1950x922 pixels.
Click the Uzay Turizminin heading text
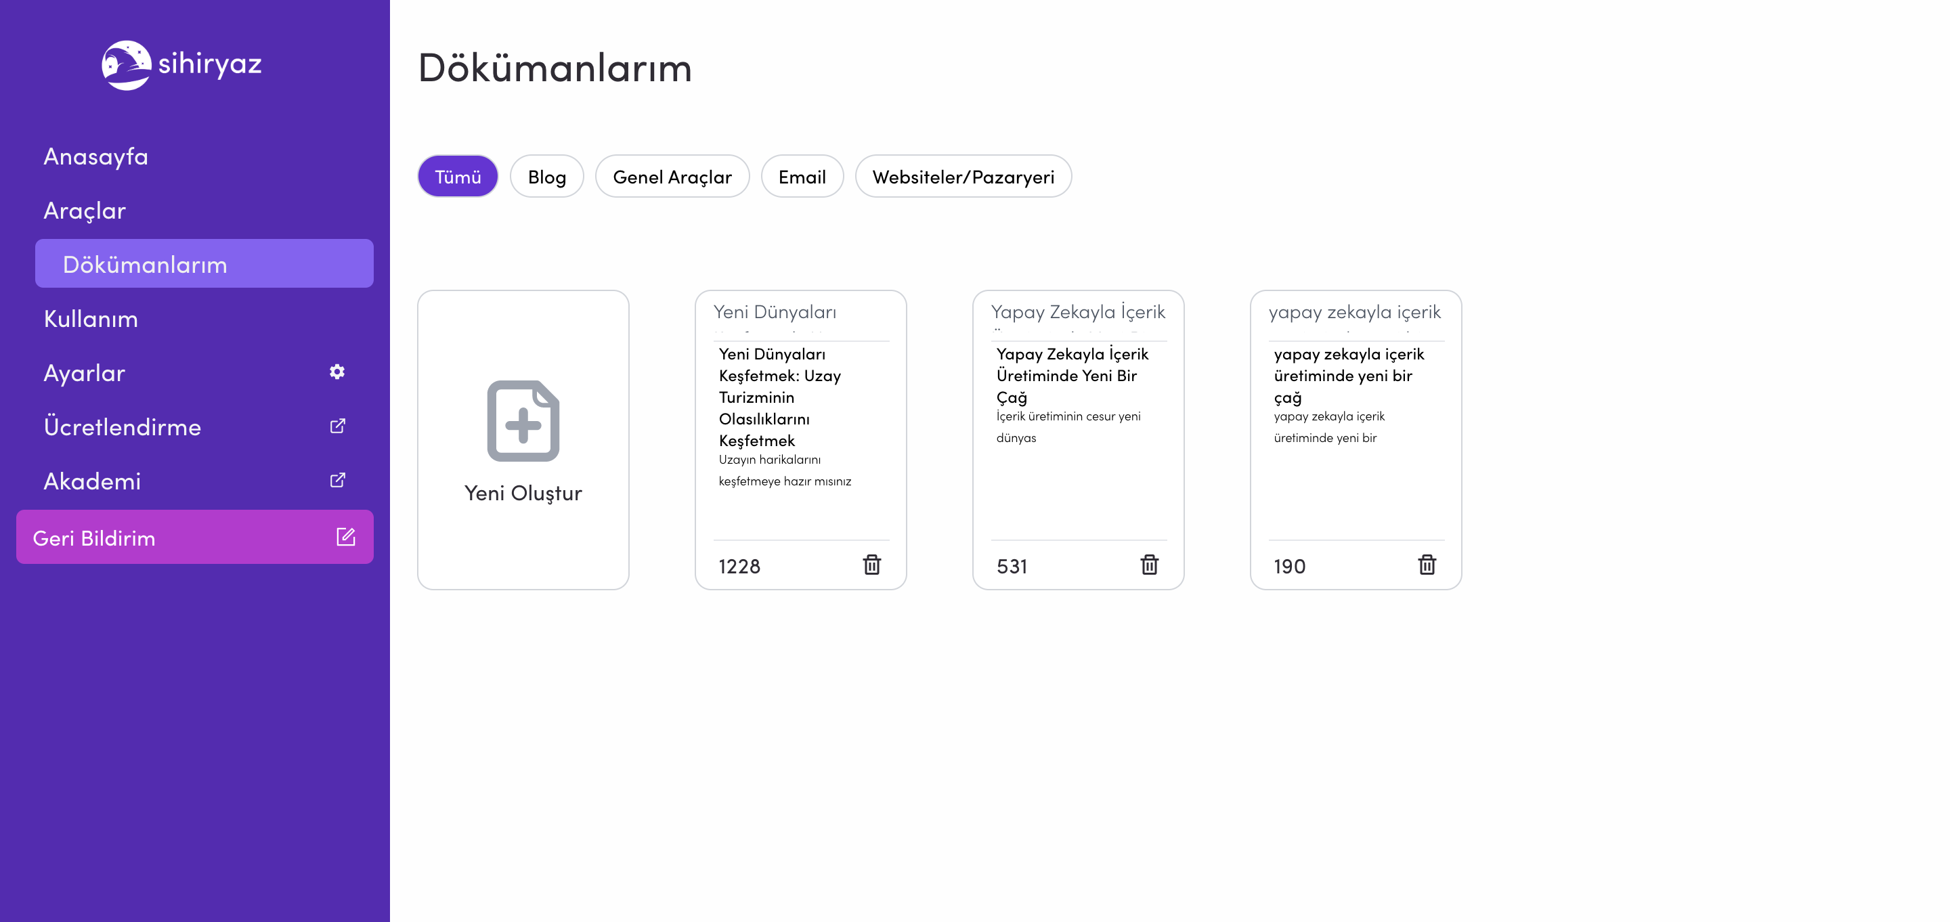tap(780, 397)
